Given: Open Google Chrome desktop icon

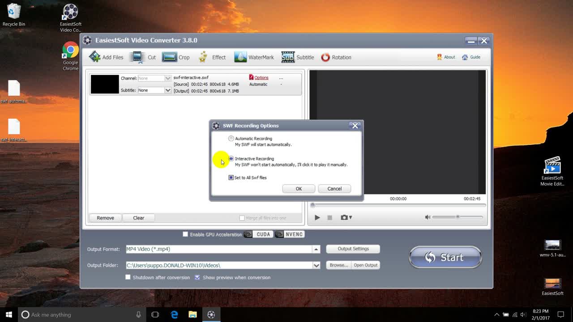Looking at the screenshot, I should (71, 56).
